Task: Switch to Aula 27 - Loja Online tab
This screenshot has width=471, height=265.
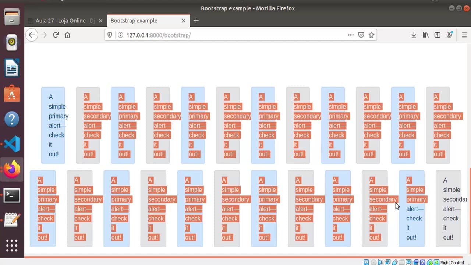Action: [65, 21]
